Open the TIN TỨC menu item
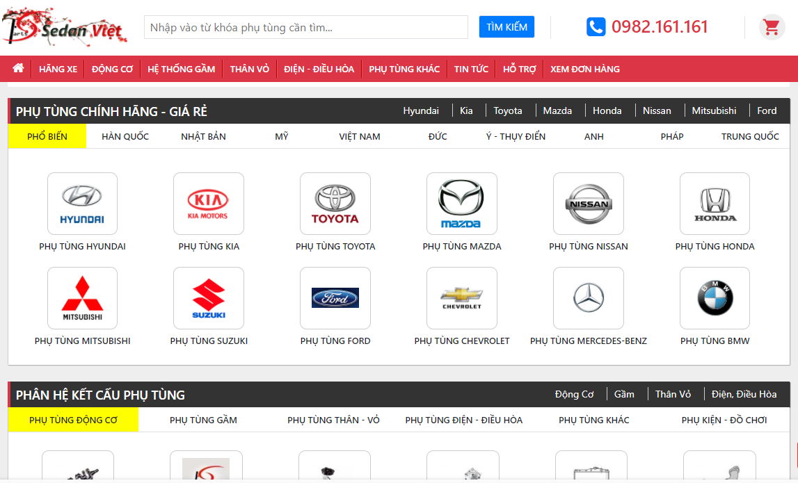 471,69
